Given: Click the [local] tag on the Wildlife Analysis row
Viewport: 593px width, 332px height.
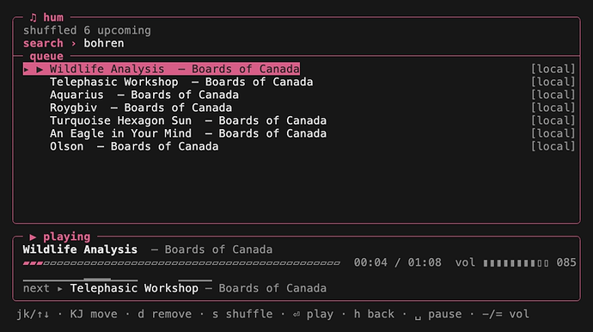Looking at the screenshot, I should click(553, 69).
